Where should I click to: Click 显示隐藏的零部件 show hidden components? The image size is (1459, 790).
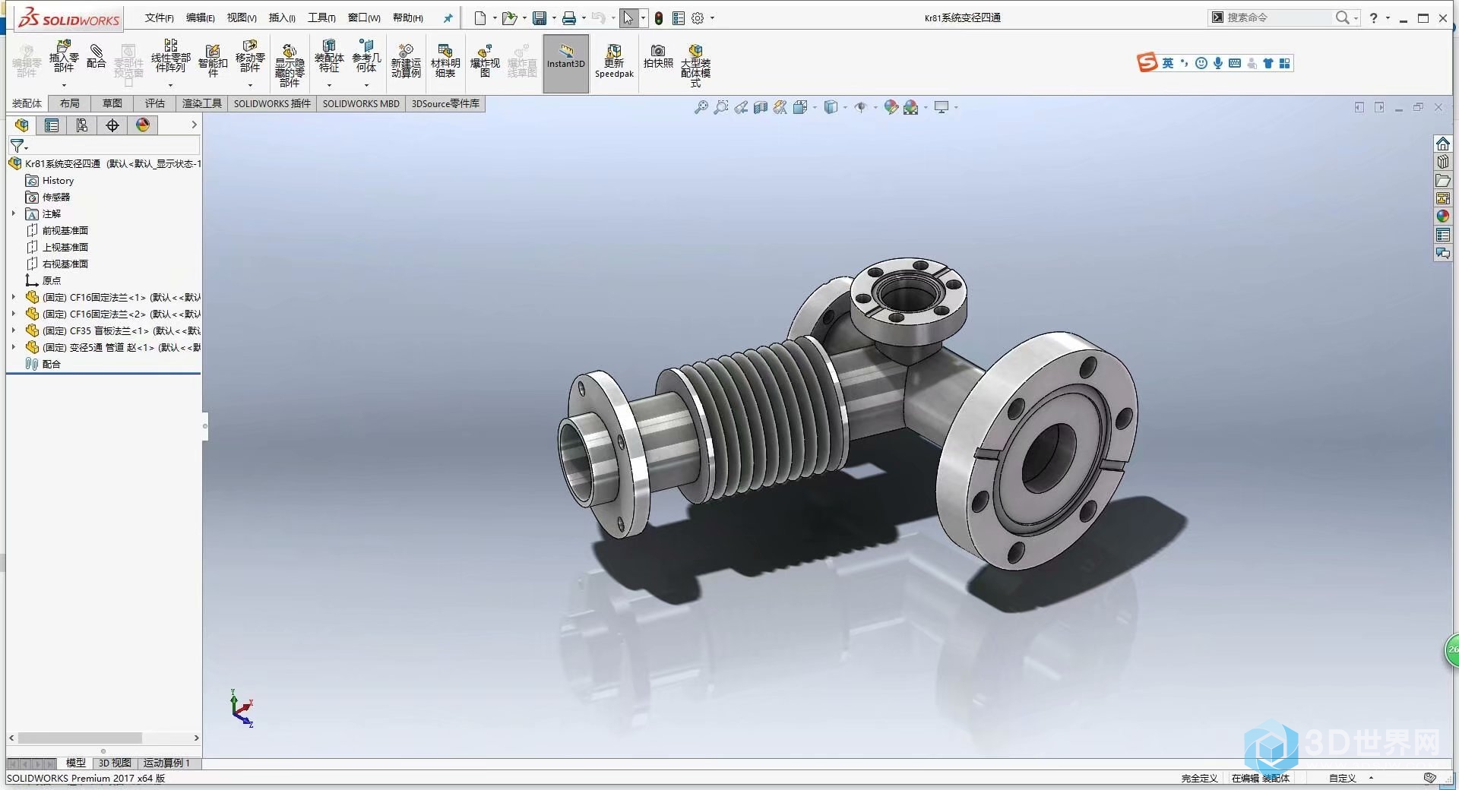point(290,65)
